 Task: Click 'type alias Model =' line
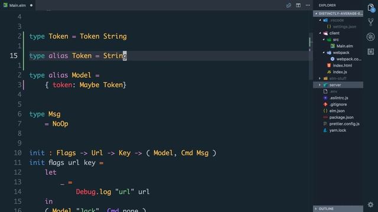click(64, 75)
